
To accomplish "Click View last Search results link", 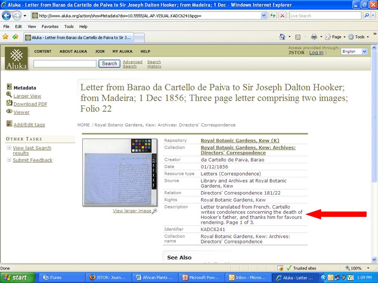I will [32, 151].
